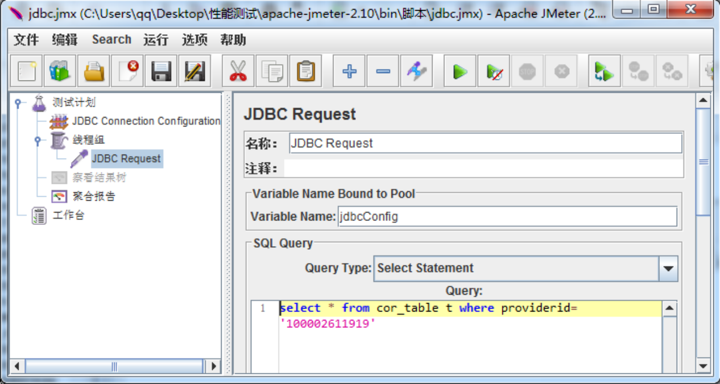Open the 选项 menu
The width and height of the screenshot is (720, 384).
tap(195, 40)
